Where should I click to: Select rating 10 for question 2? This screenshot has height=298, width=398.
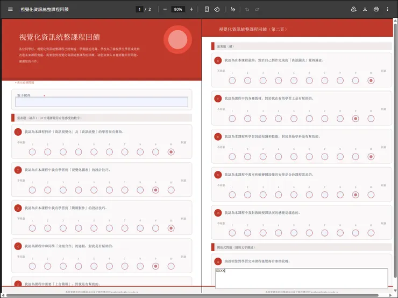(x=171, y=190)
